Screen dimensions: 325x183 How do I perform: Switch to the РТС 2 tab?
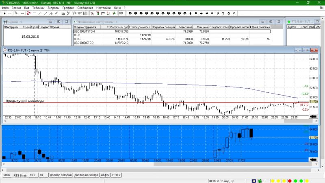(x=116, y=175)
